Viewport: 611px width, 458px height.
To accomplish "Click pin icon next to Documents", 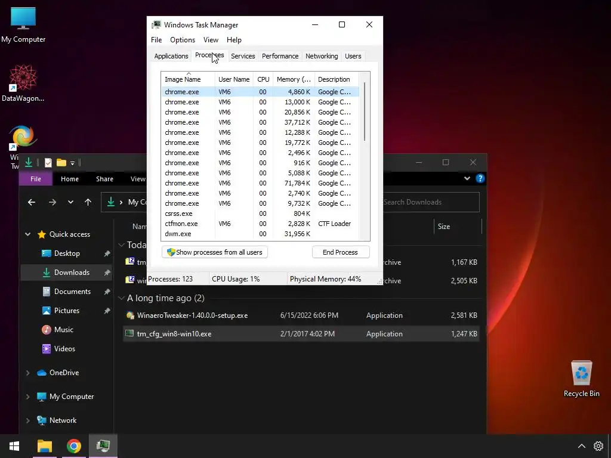I will [107, 292].
